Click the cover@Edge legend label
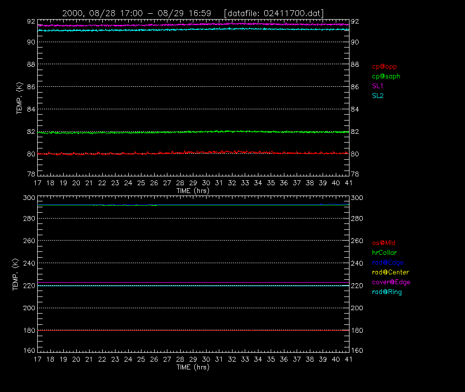465x392 pixels. point(391,282)
